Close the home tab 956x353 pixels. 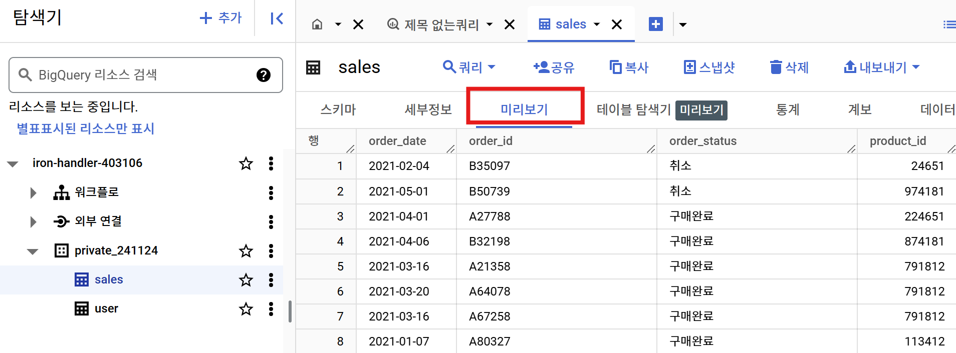358,24
